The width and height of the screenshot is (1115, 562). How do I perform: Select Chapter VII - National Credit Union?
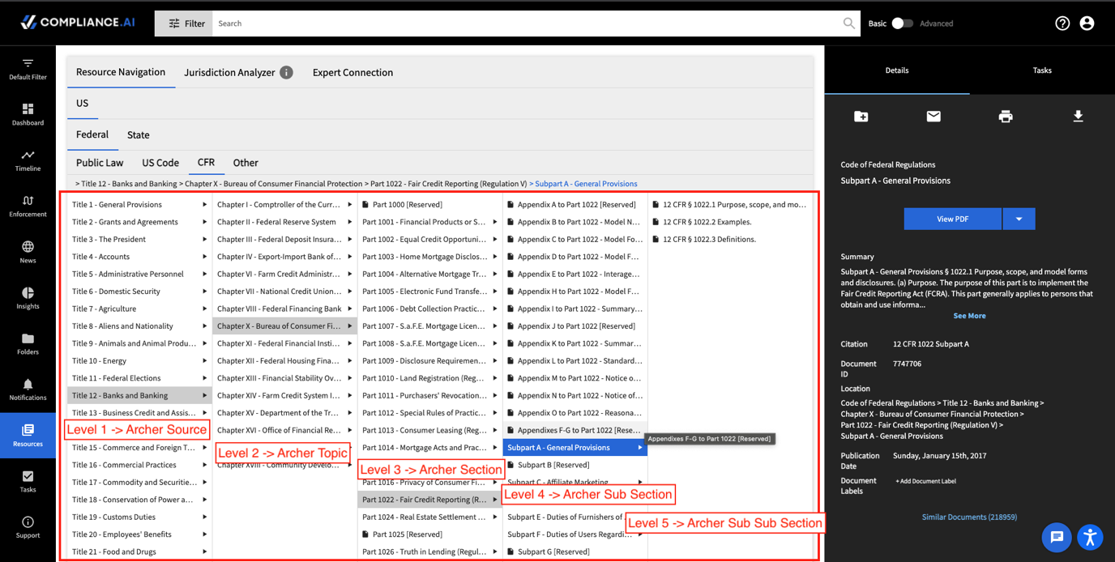click(284, 292)
